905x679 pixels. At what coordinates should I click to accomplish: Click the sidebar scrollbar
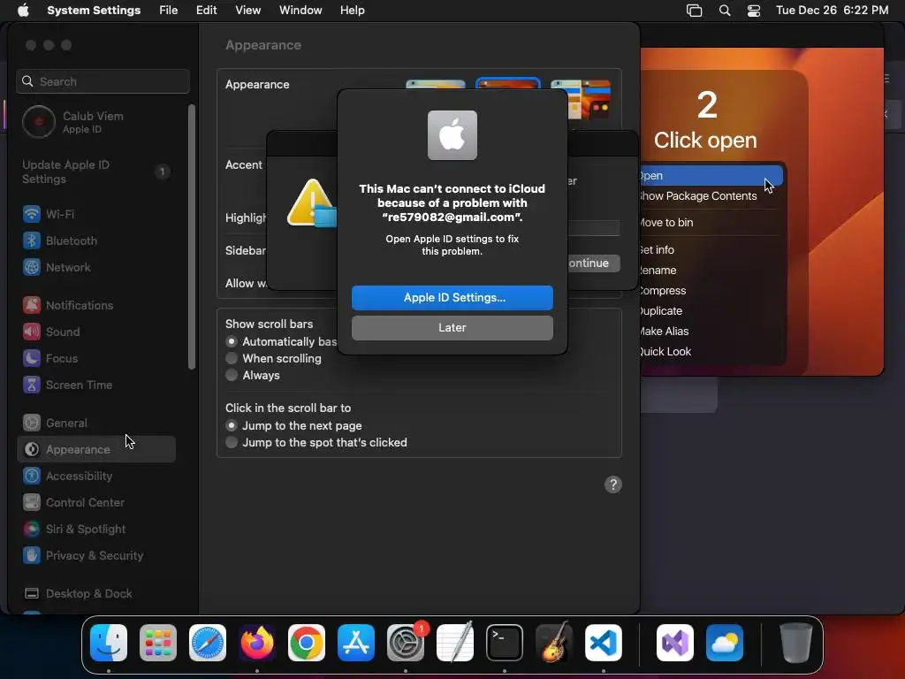pyautogui.click(x=192, y=237)
